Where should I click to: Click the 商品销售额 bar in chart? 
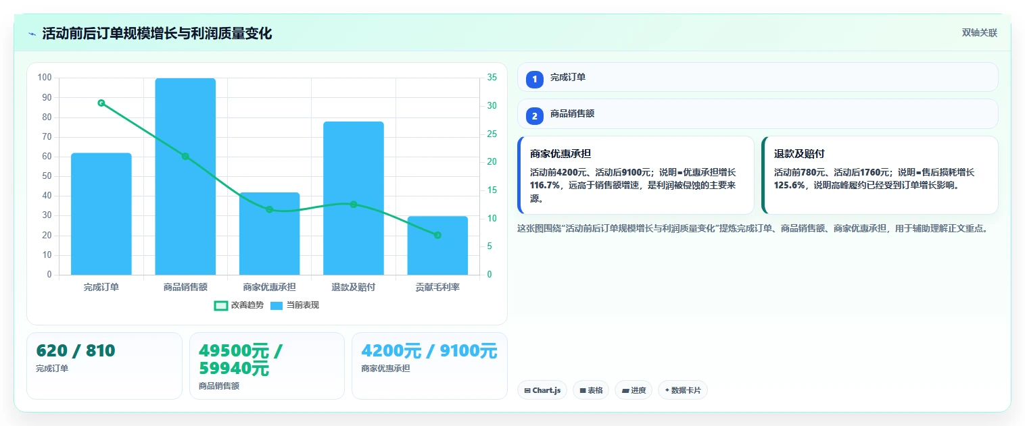pyautogui.click(x=185, y=176)
